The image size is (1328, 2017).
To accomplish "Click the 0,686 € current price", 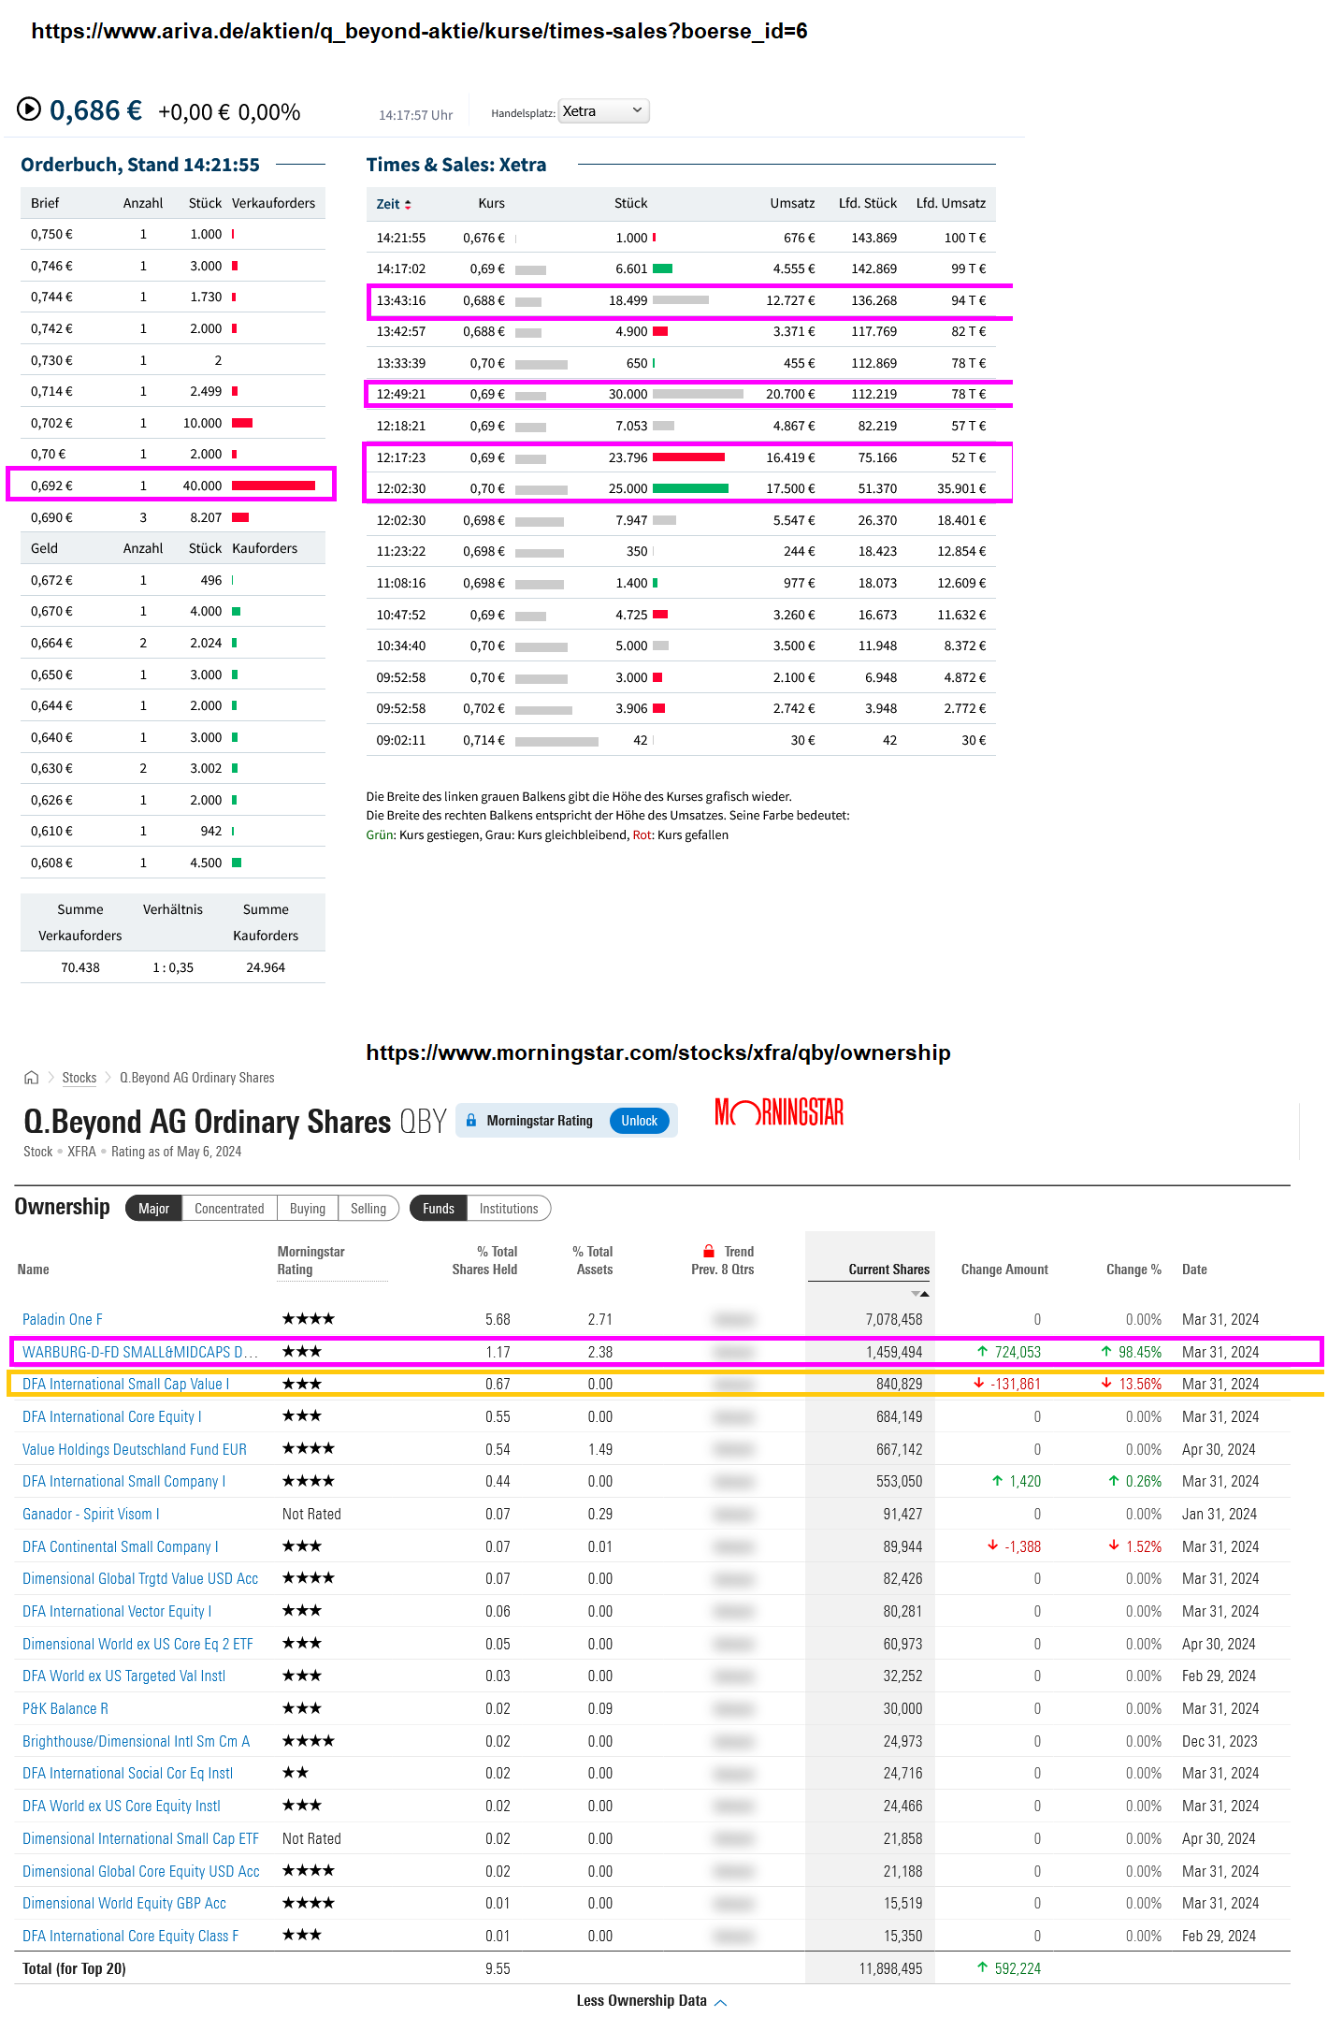I will [95, 110].
